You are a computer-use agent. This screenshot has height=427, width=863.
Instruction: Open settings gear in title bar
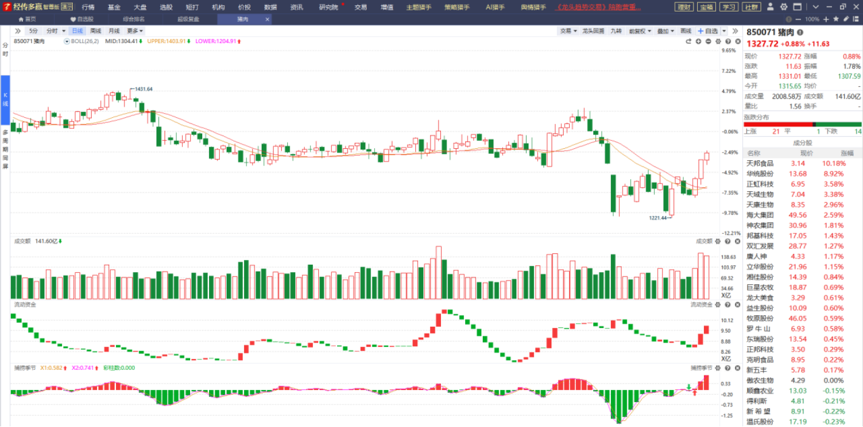coord(783,7)
